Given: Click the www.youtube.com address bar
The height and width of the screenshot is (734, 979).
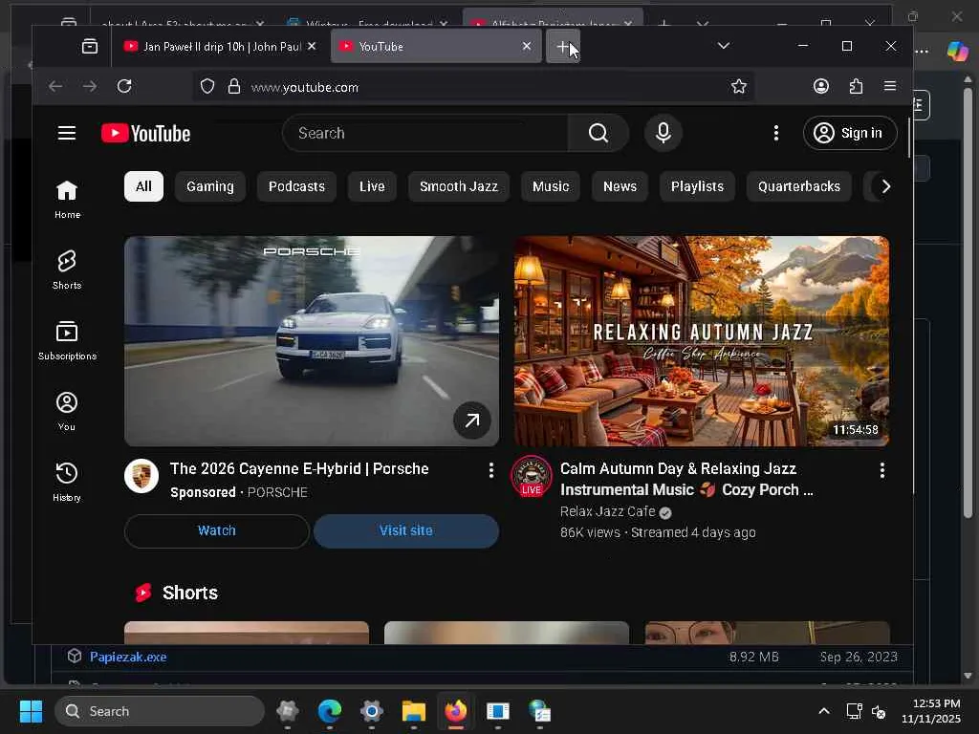Looking at the screenshot, I should [472, 87].
